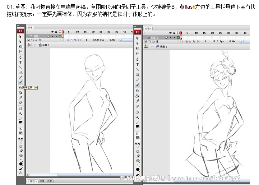Toggle edit multiple frames in left timeline
The image size is (259, 185).
coord(75,40)
